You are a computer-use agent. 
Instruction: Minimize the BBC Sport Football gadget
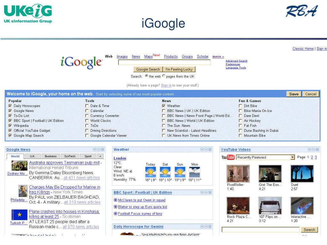(x=206, y=192)
